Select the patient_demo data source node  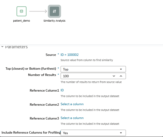[21, 11]
